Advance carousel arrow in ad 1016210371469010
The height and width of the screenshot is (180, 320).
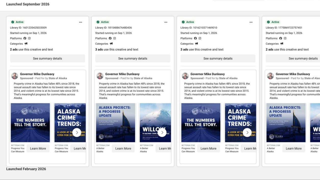[x=247, y=132]
